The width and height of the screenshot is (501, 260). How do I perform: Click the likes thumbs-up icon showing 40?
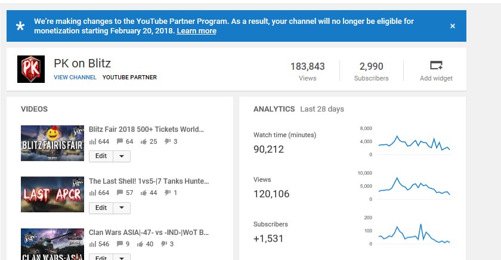(x=140, y=244)
